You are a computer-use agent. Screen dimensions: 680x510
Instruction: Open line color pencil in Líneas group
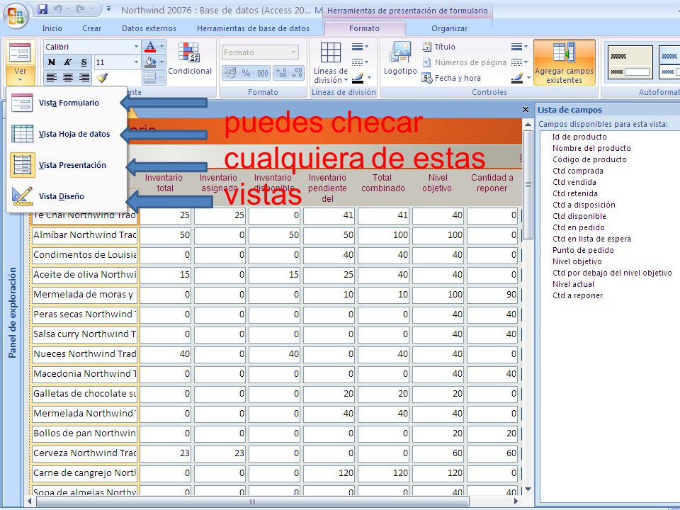(361, 78)
